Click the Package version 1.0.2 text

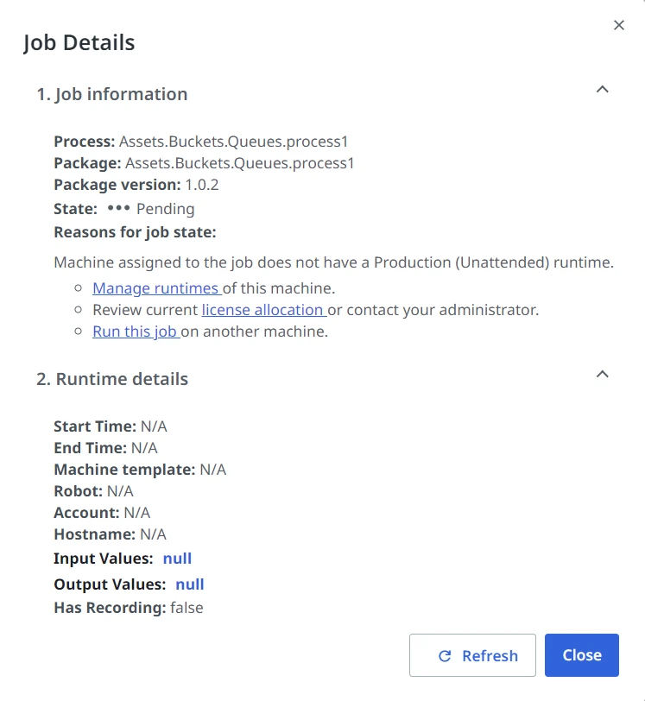(202, 185)
